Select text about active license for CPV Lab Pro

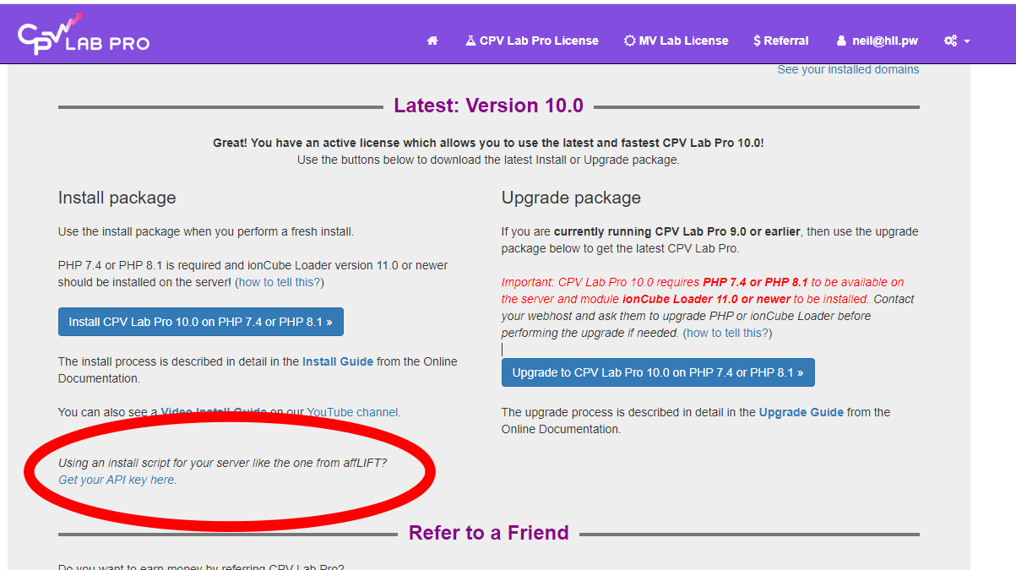488,144
